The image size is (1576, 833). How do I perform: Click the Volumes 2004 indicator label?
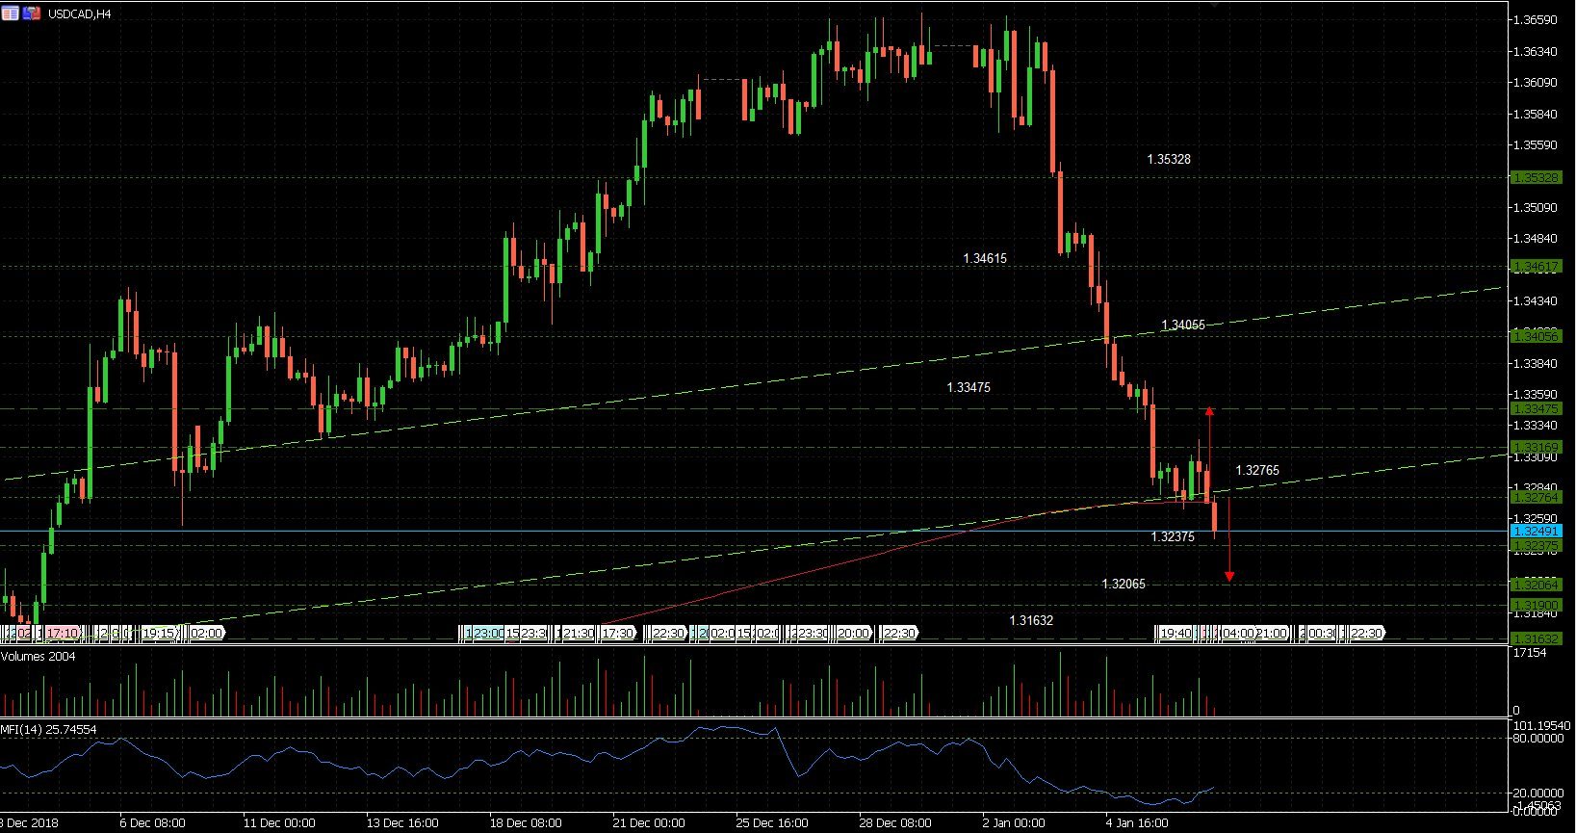(39, 656)
